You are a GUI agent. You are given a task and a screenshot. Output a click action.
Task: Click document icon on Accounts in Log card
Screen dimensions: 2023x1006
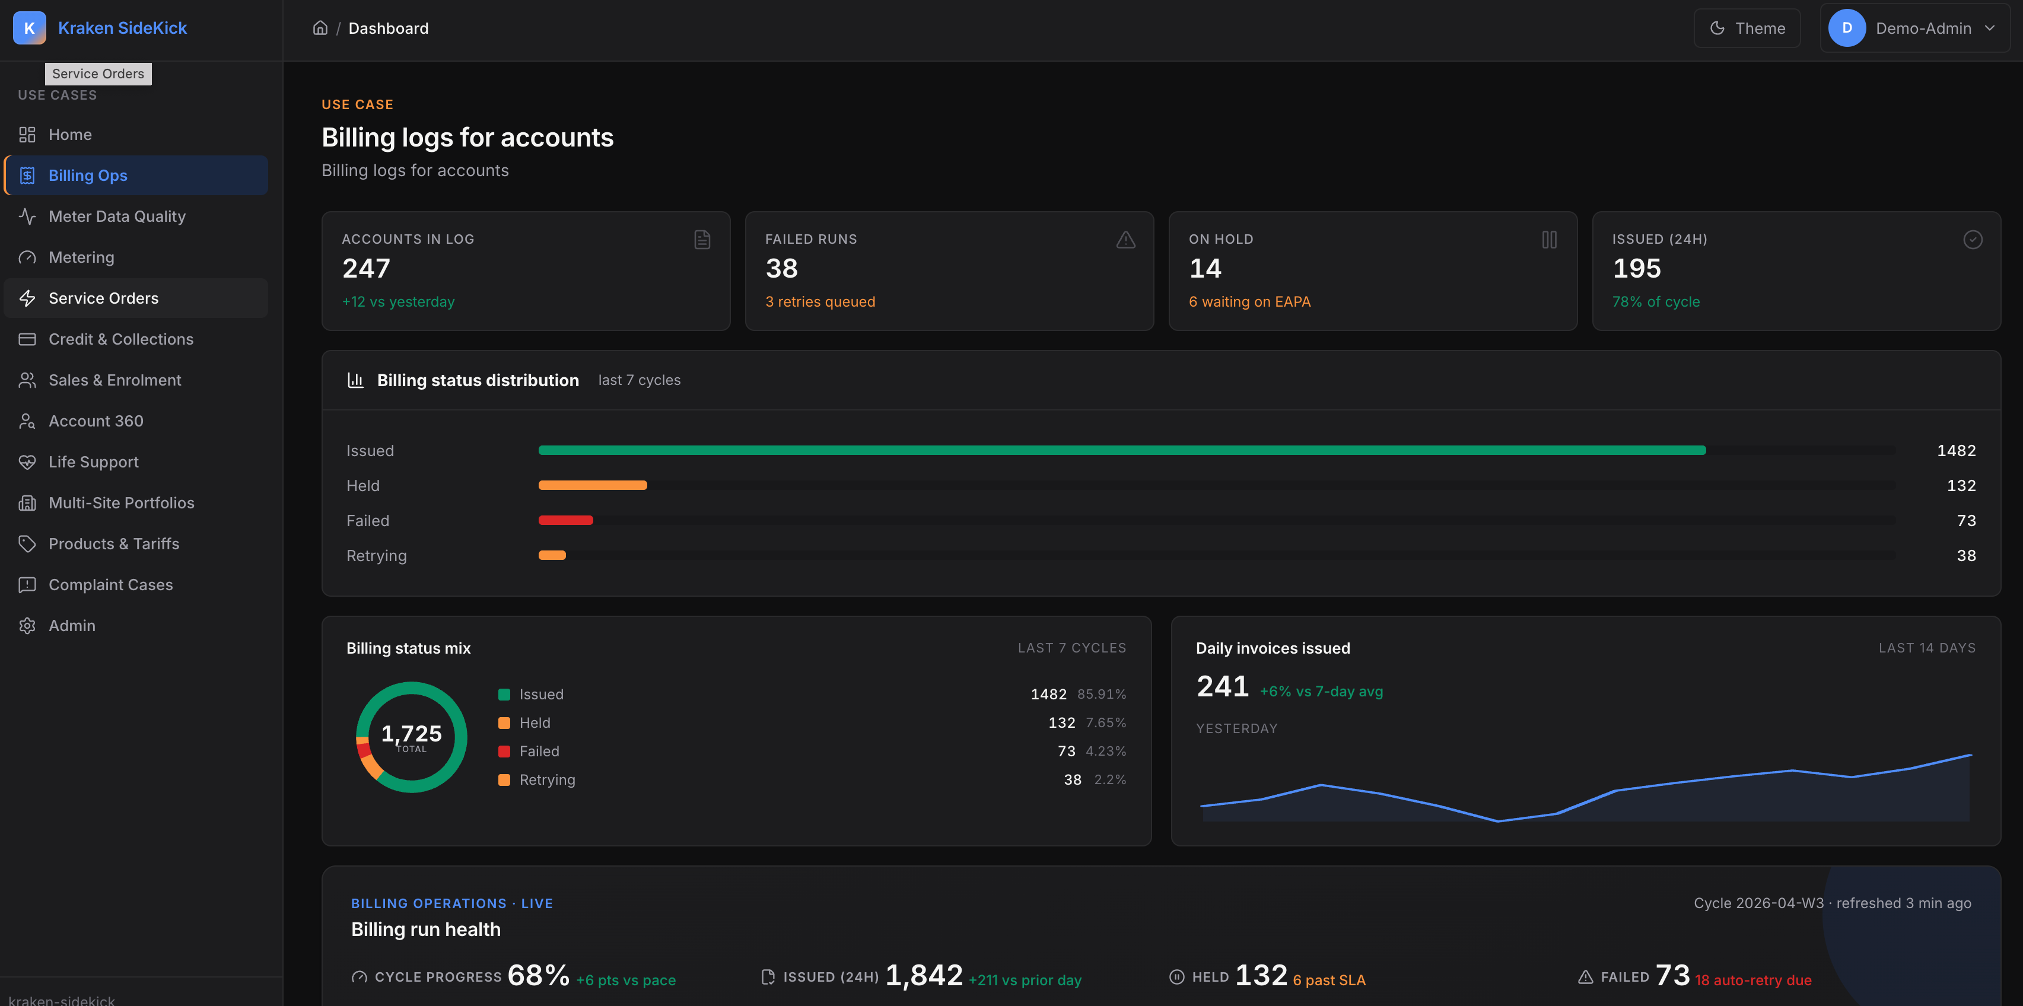tap(702, 240)
